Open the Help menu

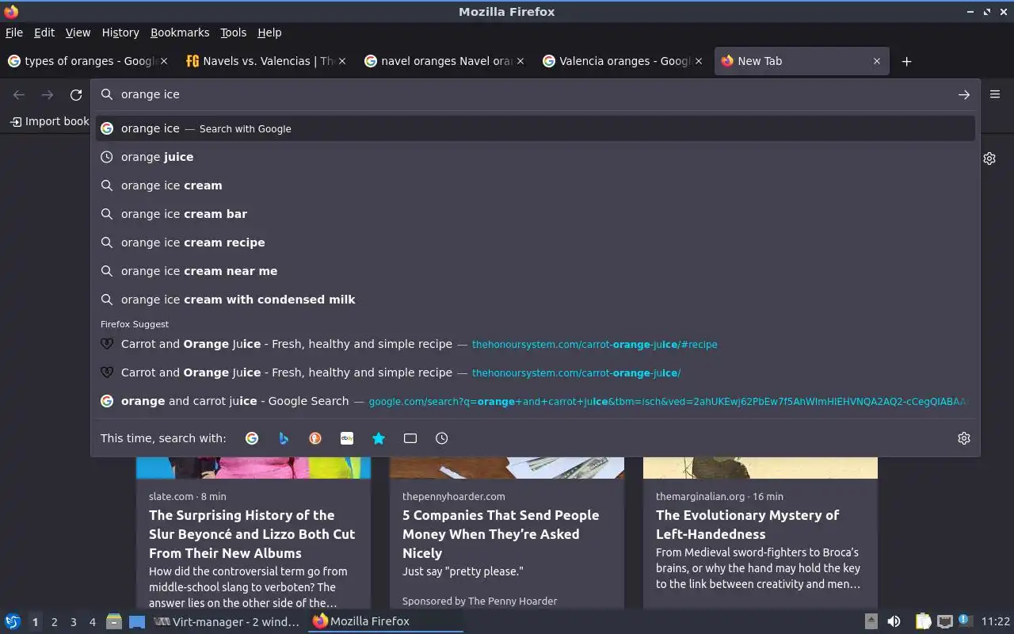(269, 32)
